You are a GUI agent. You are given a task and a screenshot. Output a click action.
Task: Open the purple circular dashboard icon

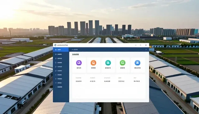[x=79, y=63]
